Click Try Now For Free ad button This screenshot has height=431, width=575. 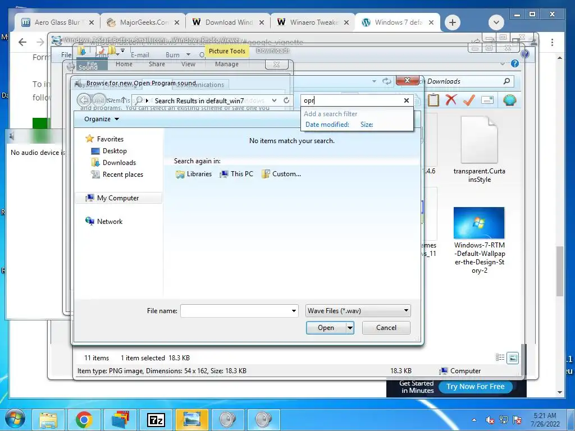click(x=475, y=386)
